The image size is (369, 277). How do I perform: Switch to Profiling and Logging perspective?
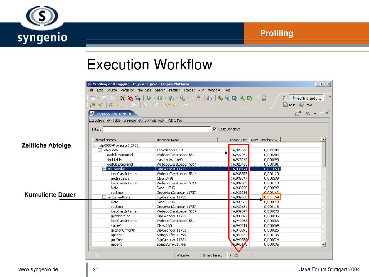pyautogui.click(x=306, y=98)
